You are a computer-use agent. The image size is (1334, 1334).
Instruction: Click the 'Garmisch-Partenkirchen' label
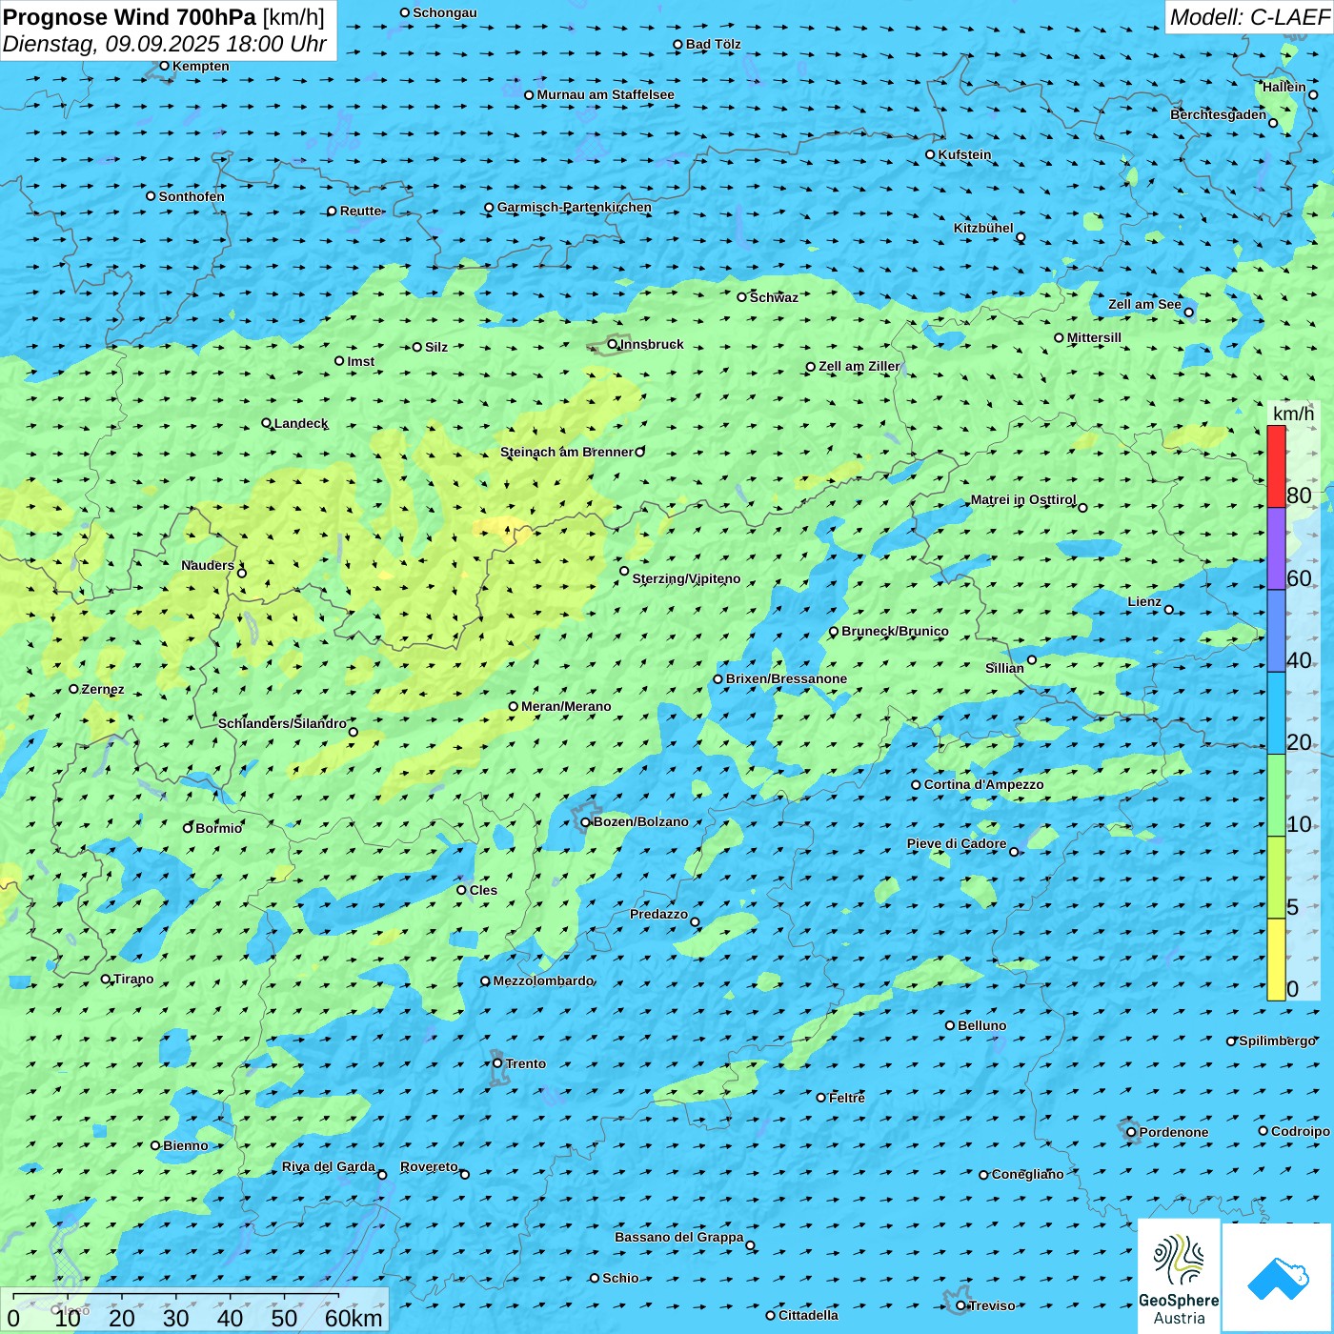(575, 207)
